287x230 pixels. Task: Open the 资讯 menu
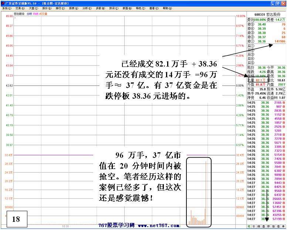click(x=114, y=8)
